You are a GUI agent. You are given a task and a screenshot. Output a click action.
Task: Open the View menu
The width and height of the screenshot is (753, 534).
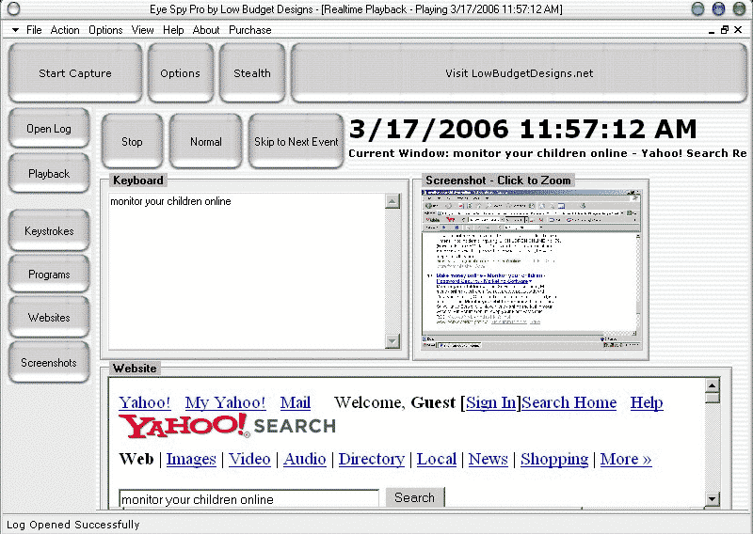pyautogui.click(x=143, y=30)
